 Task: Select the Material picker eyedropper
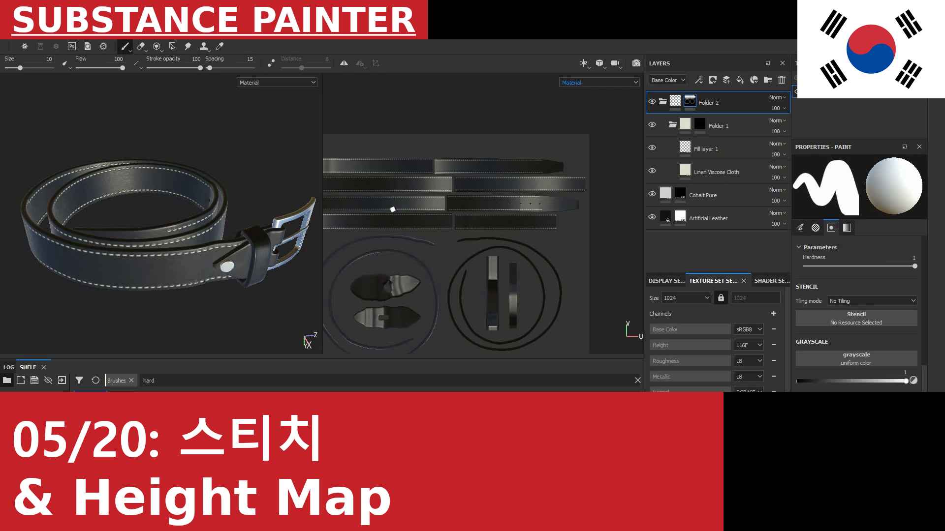coord(220,46)
